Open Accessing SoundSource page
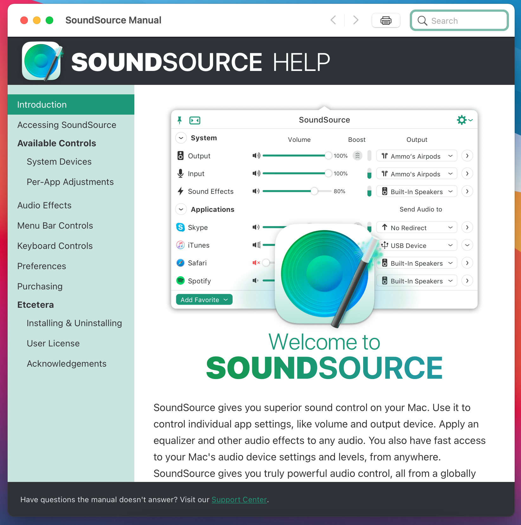Image resolution: width=521 pixels, height=525 pixels. (x=67, y=125)
